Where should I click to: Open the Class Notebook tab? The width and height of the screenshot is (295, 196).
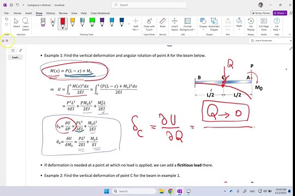click(x=100, y=13)
